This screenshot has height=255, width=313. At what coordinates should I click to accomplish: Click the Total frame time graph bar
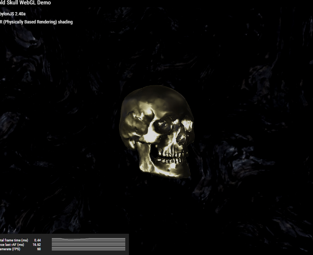pos(88,240)
